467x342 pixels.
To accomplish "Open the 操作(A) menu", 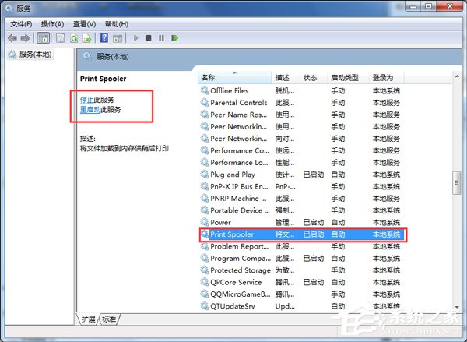I will (x=52, y=24).
